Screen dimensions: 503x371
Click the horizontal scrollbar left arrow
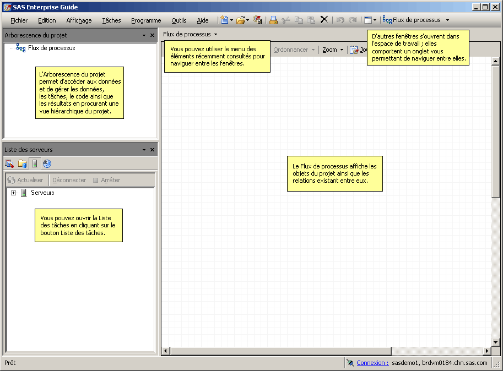point(165,351)
